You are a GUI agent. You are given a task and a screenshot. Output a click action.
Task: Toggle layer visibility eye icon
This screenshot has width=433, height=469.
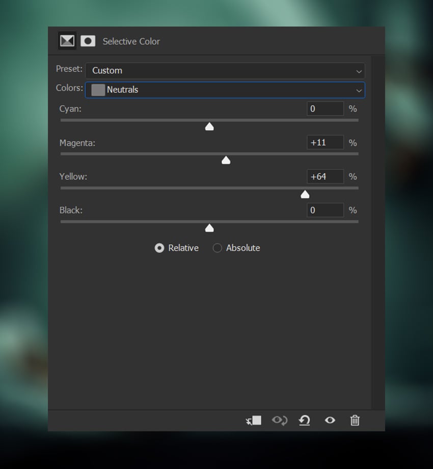point(330,420)
